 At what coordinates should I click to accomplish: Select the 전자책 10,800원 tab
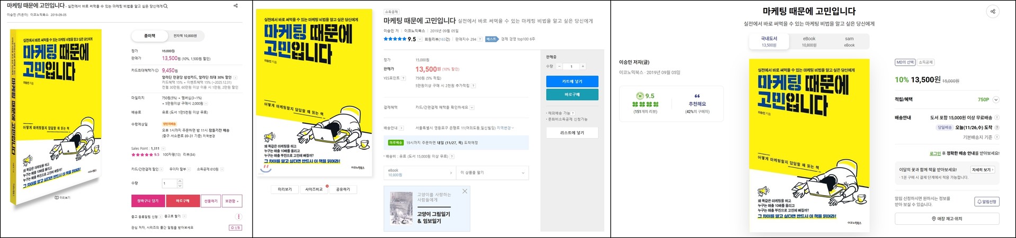tap(185, 36)
